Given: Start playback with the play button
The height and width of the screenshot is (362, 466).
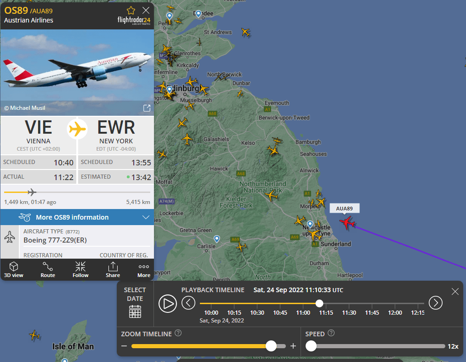Looking at the screenshot, I should click(168, 304).
